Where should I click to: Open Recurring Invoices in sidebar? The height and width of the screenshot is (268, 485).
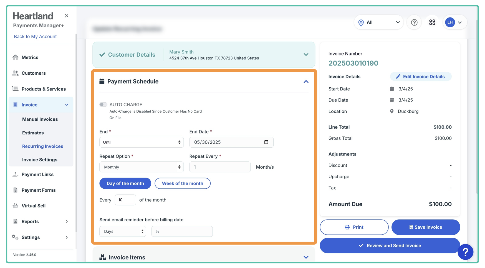coord(42,146)
